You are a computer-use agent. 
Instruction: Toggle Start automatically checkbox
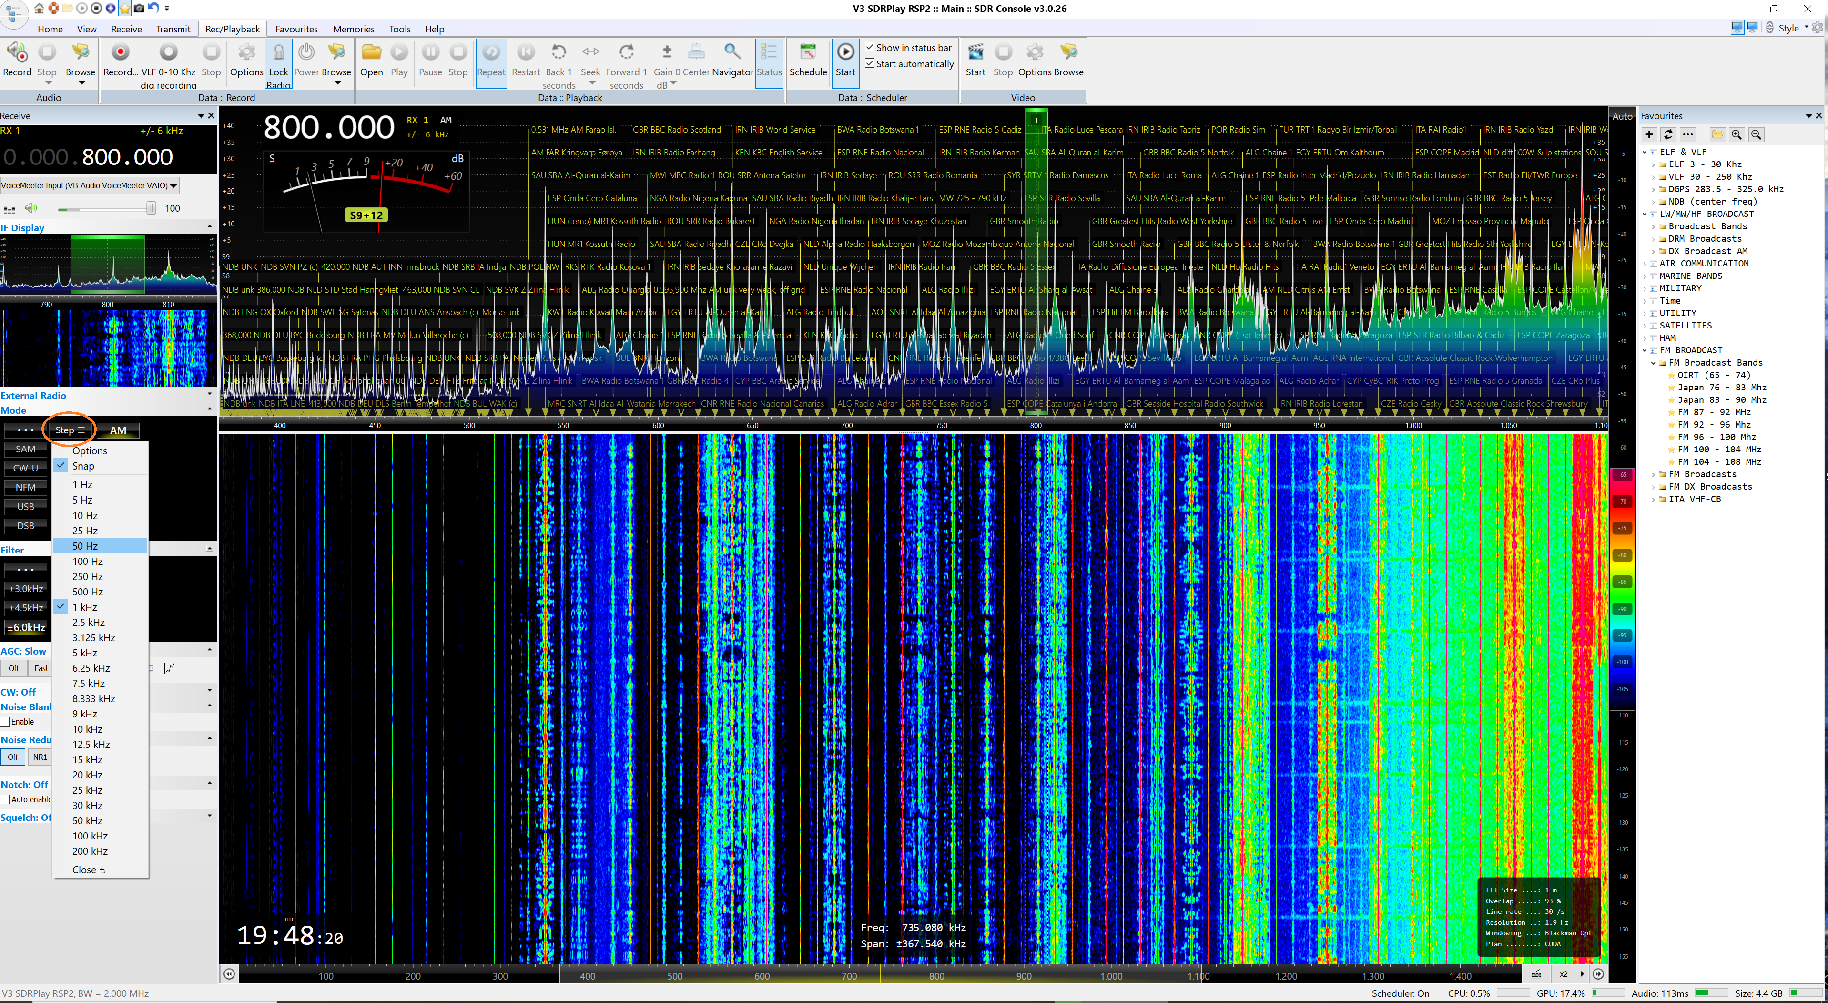point(869,64)
